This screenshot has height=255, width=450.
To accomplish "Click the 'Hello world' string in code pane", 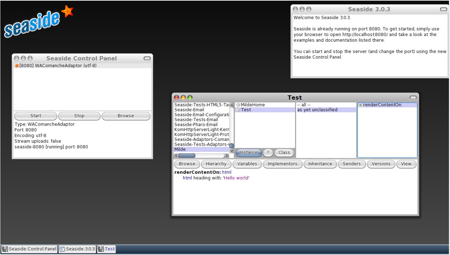I will (236, 178).
